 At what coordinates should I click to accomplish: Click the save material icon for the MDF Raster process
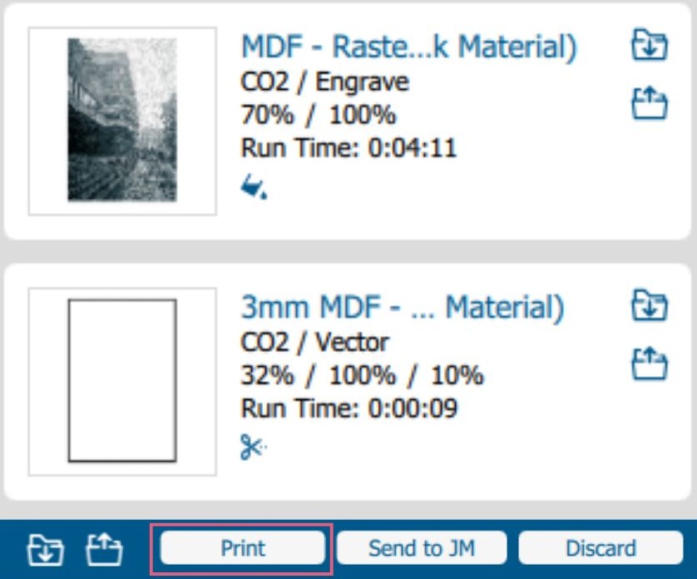tap(649, 104)
